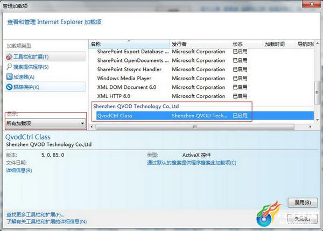Click Microsoft Corporation publisher in Windows Media Player row
This screenshot has width=323, height=231.
tap(198, 78)
